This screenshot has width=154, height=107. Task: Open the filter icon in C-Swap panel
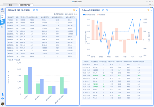148,10
